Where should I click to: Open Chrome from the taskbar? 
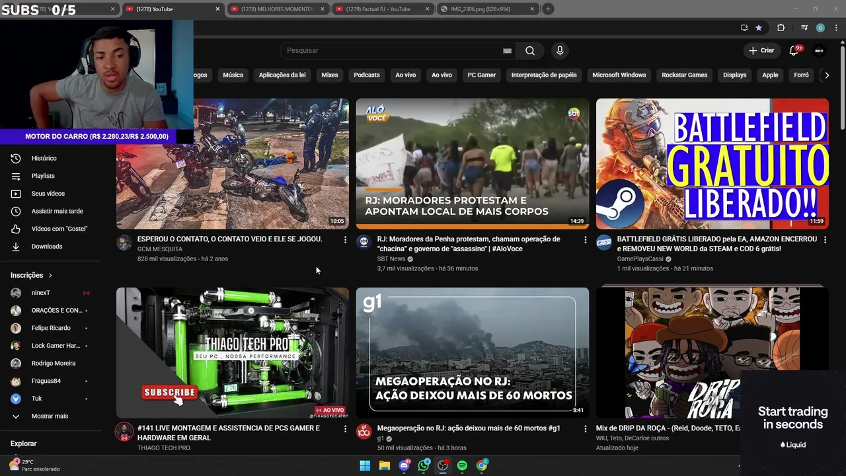[x=482, y=465]
